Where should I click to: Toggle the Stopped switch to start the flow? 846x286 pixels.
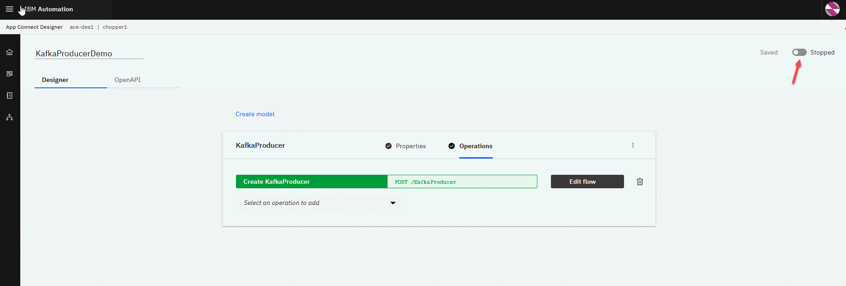(x=799, y=52)
